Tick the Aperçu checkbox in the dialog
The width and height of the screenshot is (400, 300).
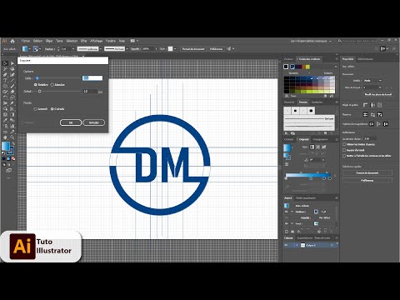(x=23, y=122)
